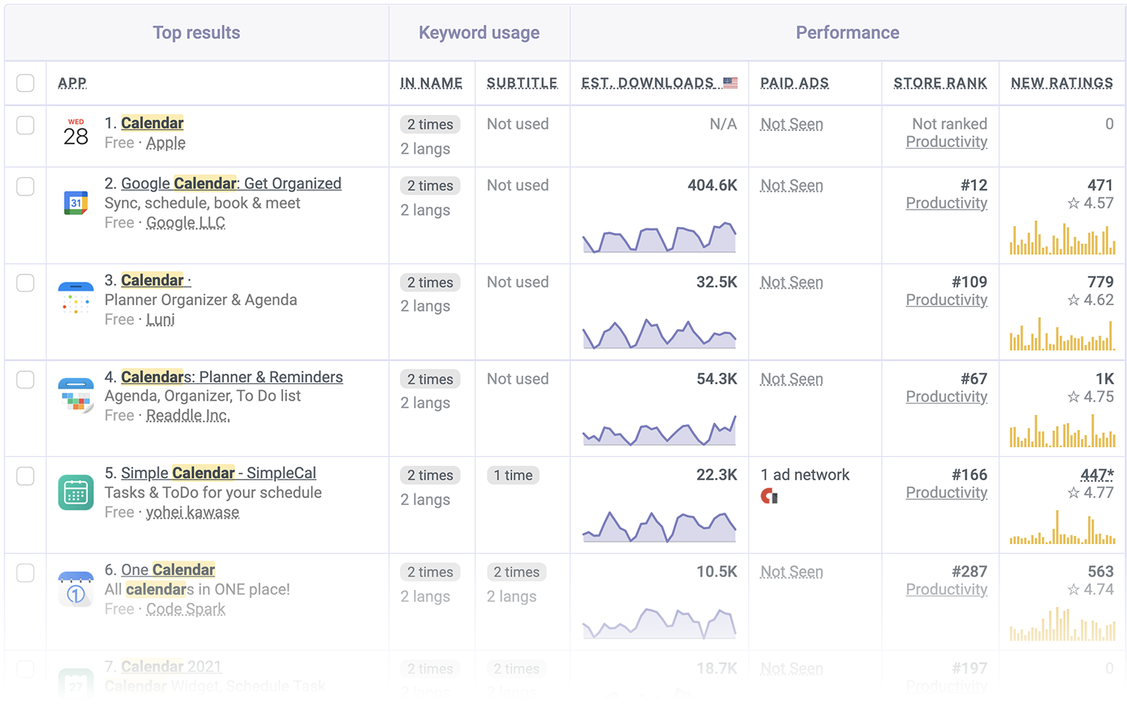Click star rating icon in Google Calendar row
Screen dimensions: 1127x723
[x=1074, y=203]
